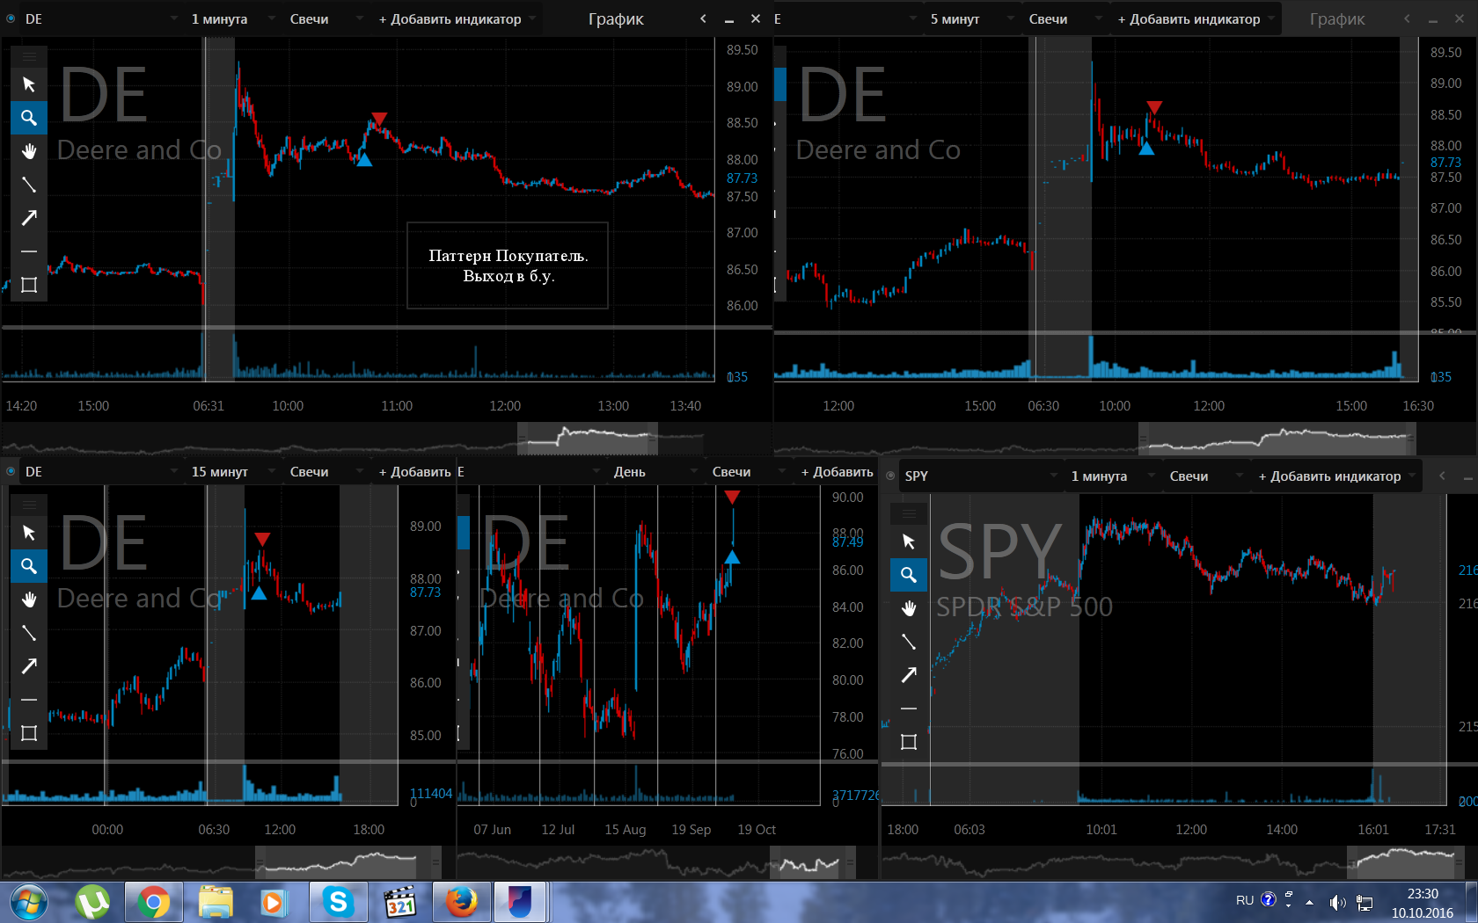Click the left chevron in the top-left window header
Viewport: 1478px width, 923px height.
(x=703, y=18)
